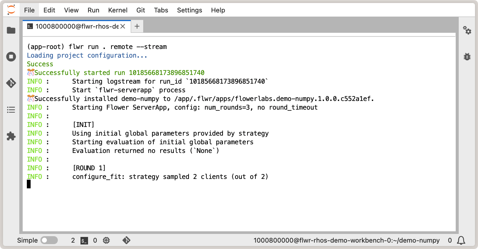Show the Table of Contents panel
This screenshot has width=478, height=249.
pyautogui.click(x=11, y=110)
